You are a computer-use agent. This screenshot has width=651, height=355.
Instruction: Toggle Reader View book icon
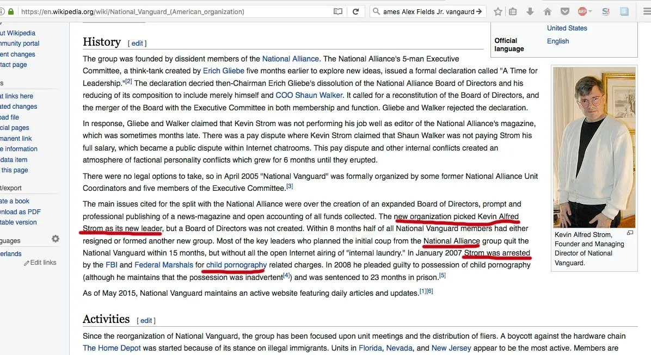[x=338, y=11]
